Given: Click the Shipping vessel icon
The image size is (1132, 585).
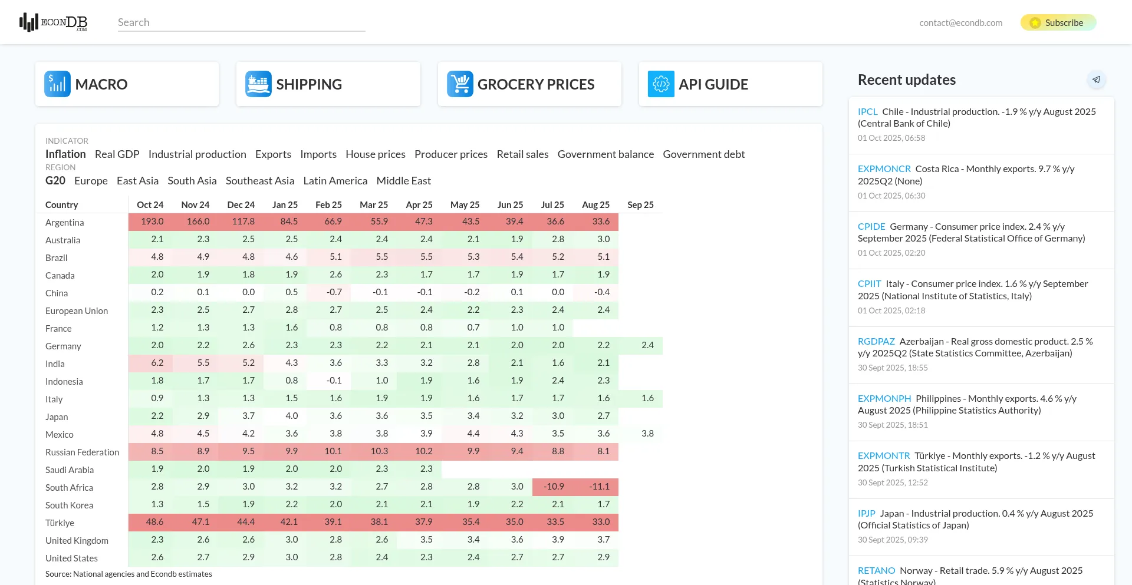Looking at the screenshot, I should coord(258,84).
